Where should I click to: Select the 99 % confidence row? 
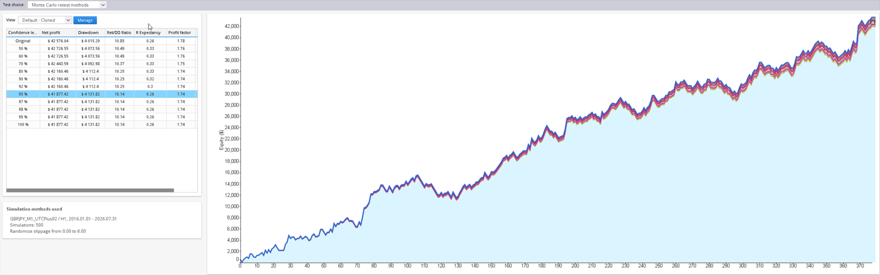click(102, 117)
